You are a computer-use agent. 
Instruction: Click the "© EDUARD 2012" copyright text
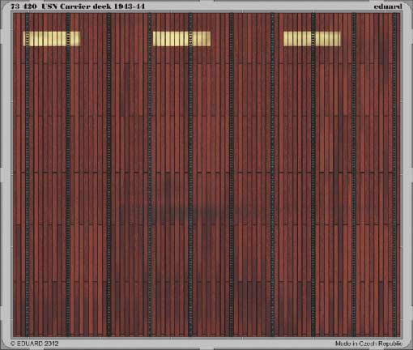click(x=35, y=344)
